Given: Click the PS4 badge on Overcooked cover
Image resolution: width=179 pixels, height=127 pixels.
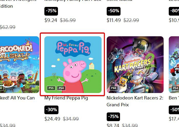Looking at the screenshot, I should (1, 88).
